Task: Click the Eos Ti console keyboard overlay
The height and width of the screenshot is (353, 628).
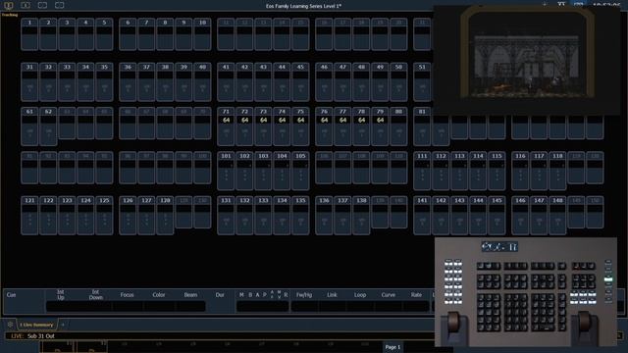Action: (x=526, y=292)
